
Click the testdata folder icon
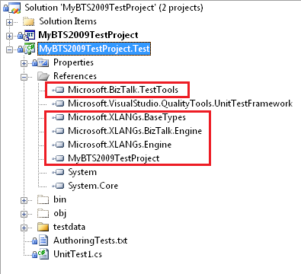tap(43, 227)
